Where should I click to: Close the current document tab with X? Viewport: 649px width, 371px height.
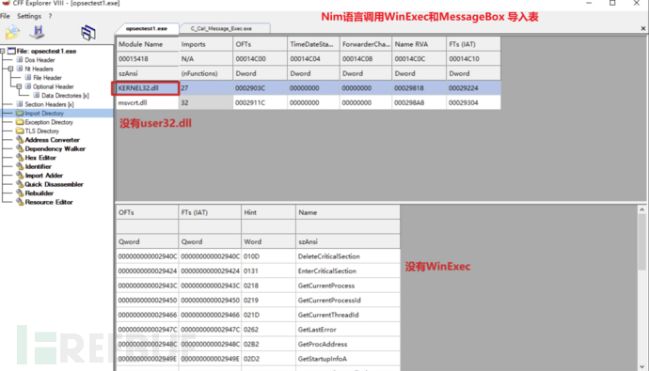(642, 28)
